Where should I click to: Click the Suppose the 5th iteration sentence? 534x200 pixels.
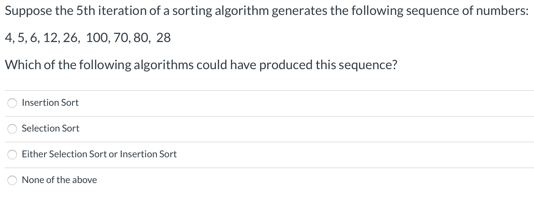click(x=267, y=11)
